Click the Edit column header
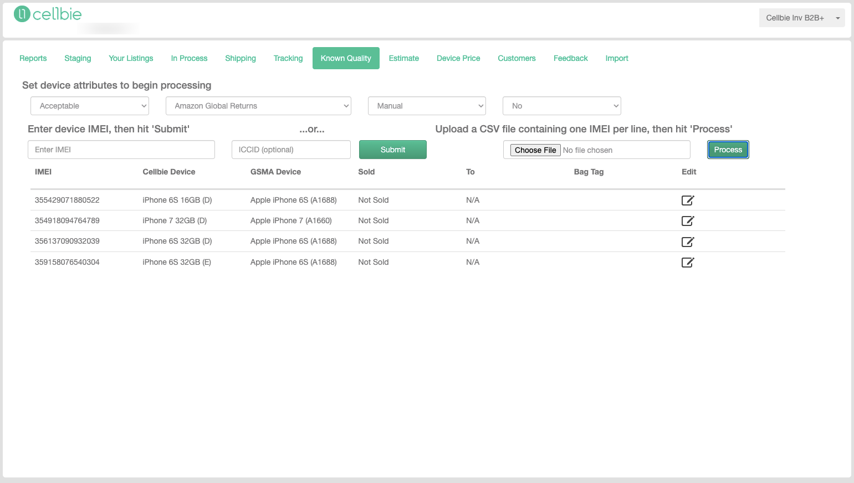The image size is (854, 483). coord(689,172)
